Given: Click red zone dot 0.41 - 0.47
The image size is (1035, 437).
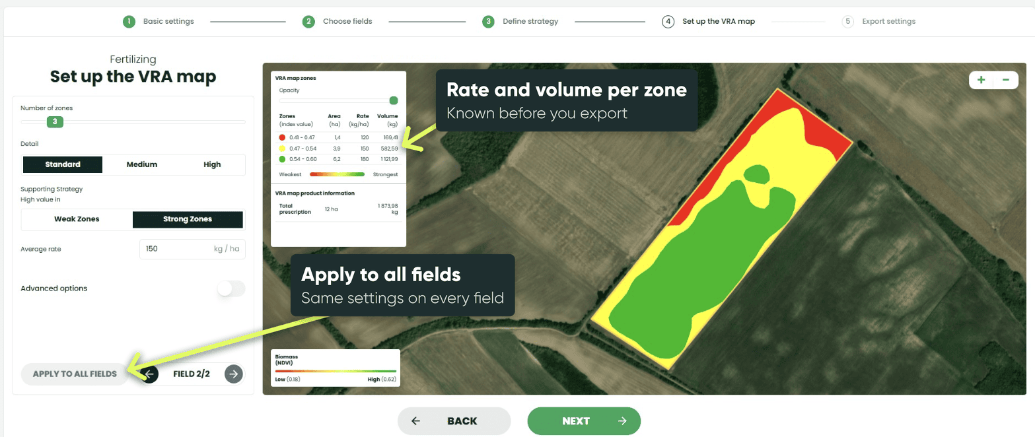Looking at the screenshot, I should click(282, 137).
